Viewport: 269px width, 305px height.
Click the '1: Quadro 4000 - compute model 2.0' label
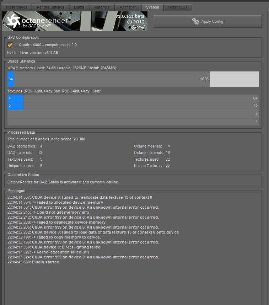coord(46,45)
